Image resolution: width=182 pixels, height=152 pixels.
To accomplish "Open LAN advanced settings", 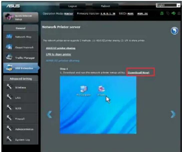I will [21, 98].
